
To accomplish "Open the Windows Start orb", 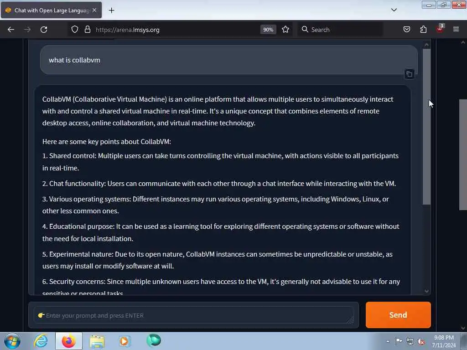I will coord(12,341).
